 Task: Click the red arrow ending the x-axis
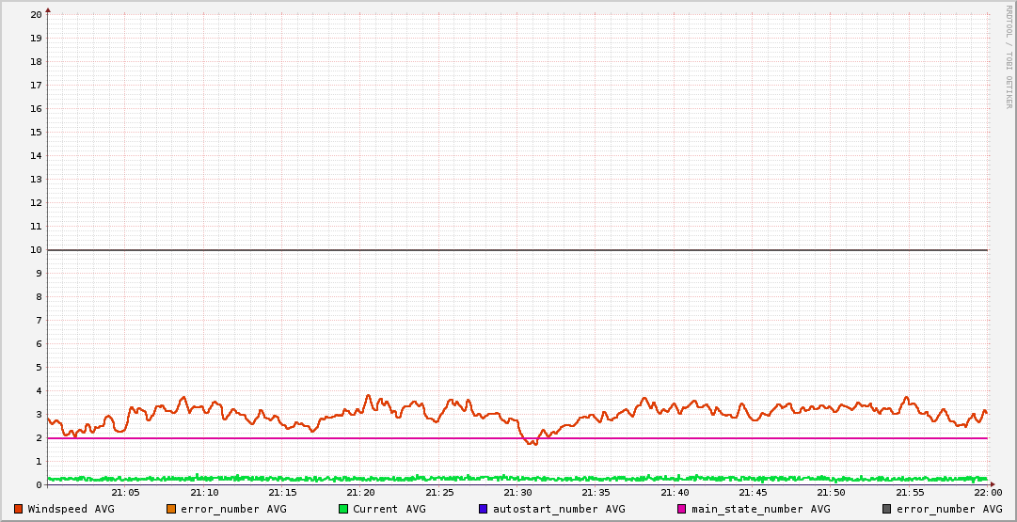pyautogui.click(x=992, y=484)
